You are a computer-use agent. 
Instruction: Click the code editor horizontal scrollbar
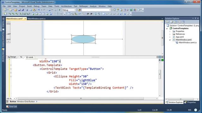[81, 99]
